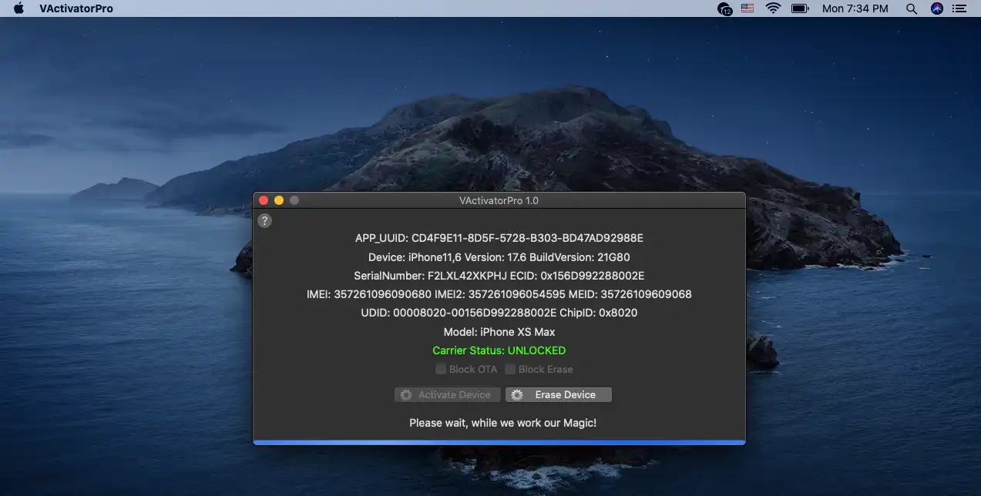Image resolution: width=981 pixels, height=496 pixels.
Task: Click the blue progress bar
Action: [x=499, y=442]
